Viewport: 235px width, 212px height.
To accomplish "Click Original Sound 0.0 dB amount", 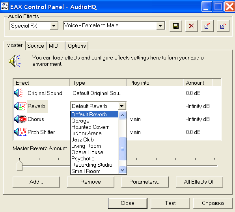I will pyautogui.click(x=193, y=93).
